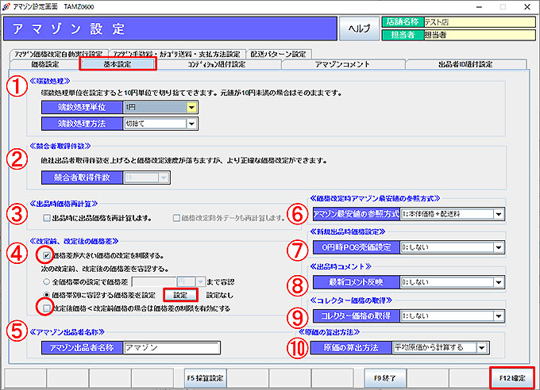
Task: Click the 《競合者取得件数》 section heading
Action: 60,146
